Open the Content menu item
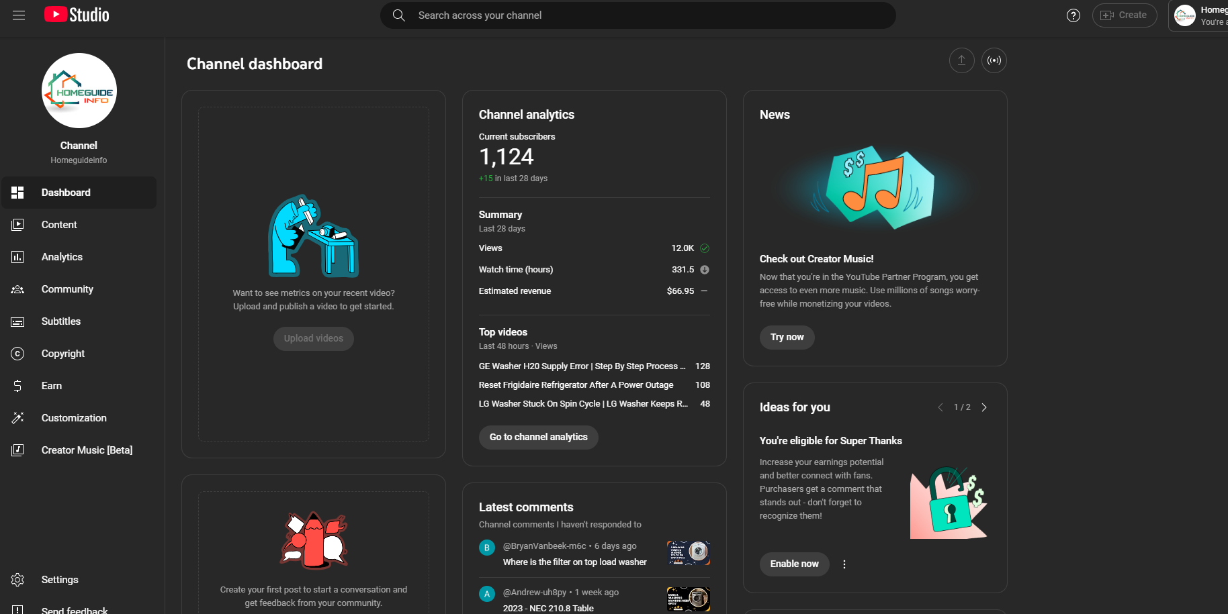Image resolution: width=1228 pixels, height=614 pixels. [x=79, y=225]
